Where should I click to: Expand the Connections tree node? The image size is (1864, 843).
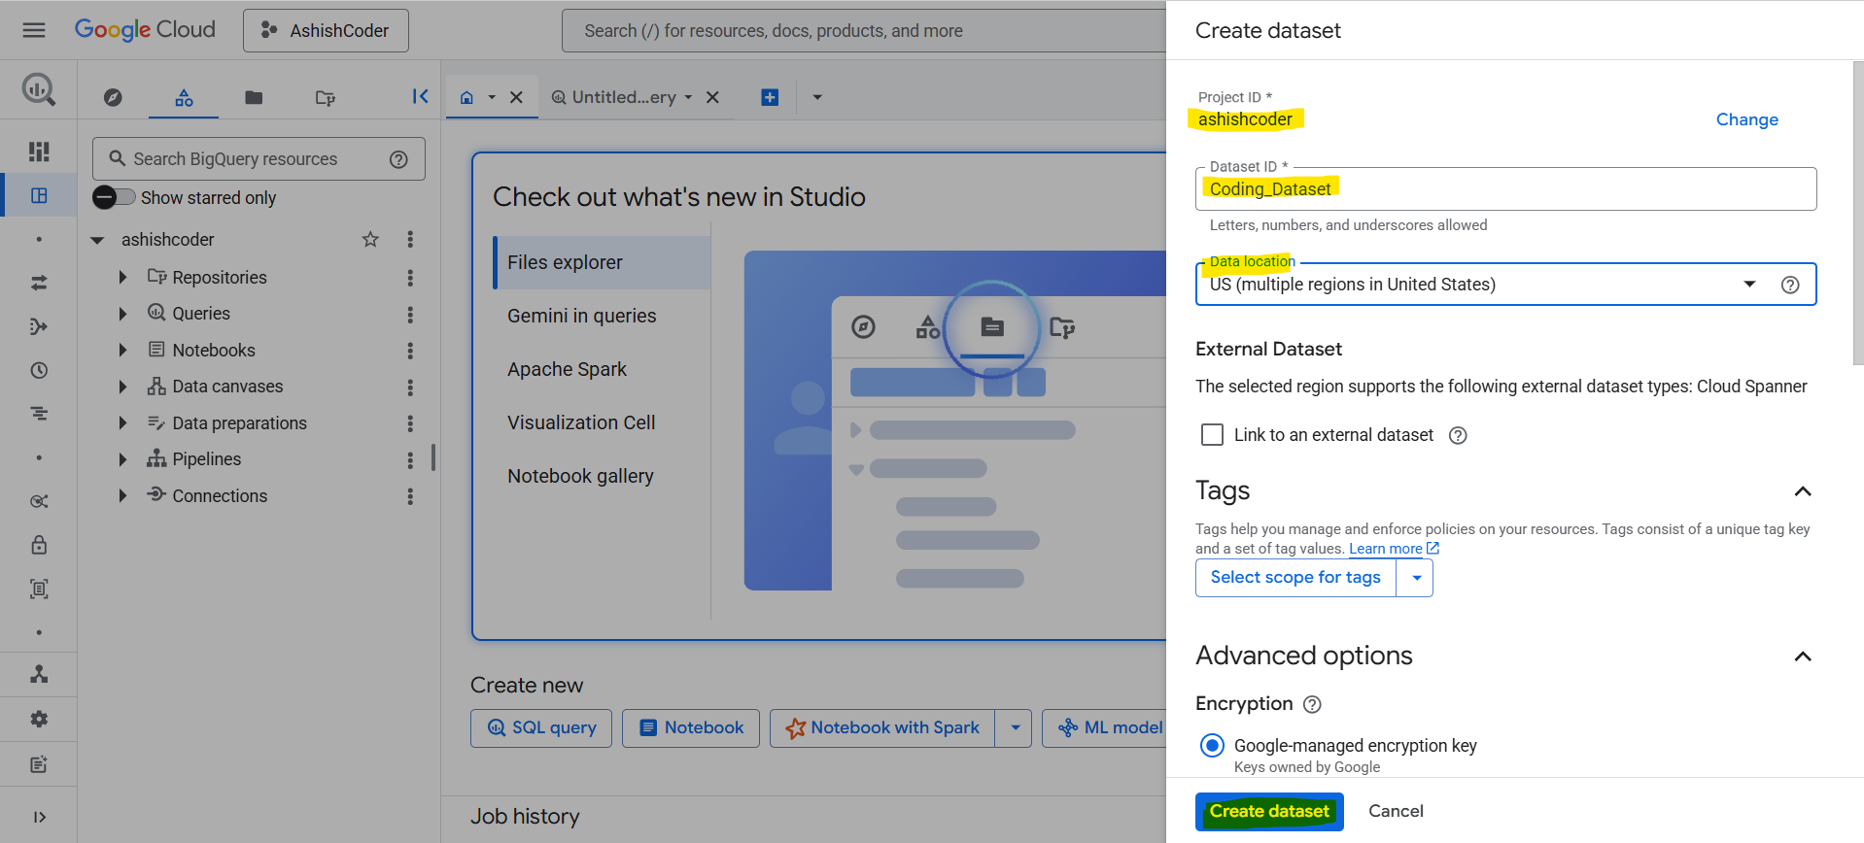(x=122, y=496)
